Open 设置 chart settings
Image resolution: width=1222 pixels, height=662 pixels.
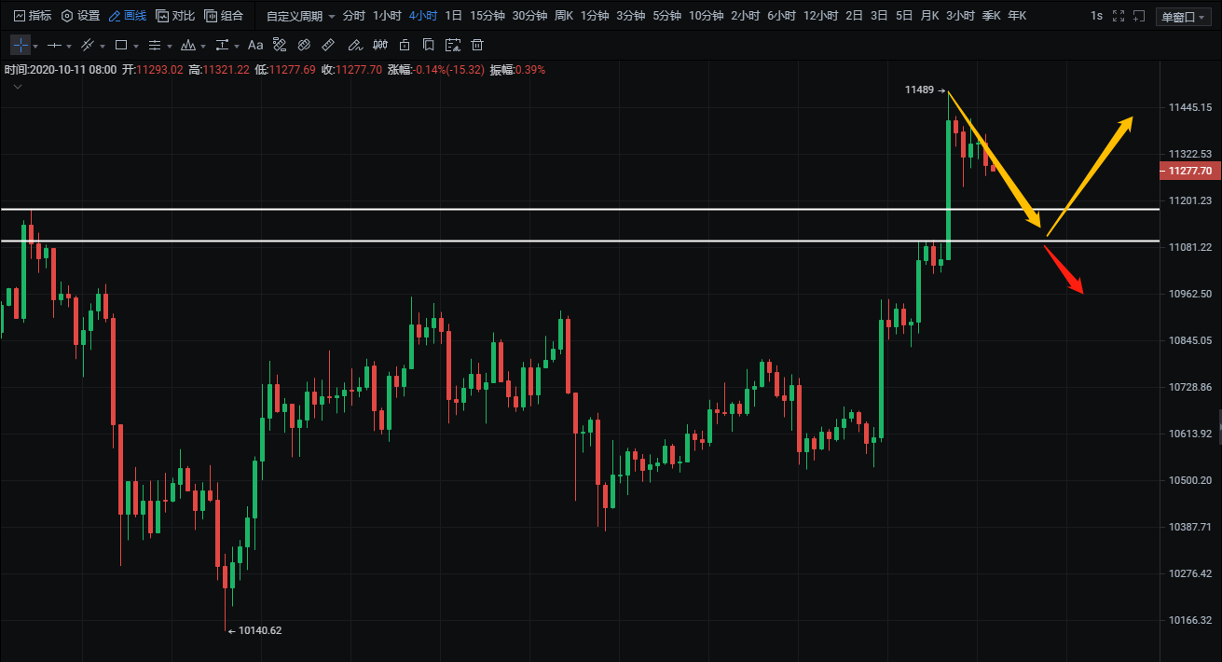click(x=80, y=16)
